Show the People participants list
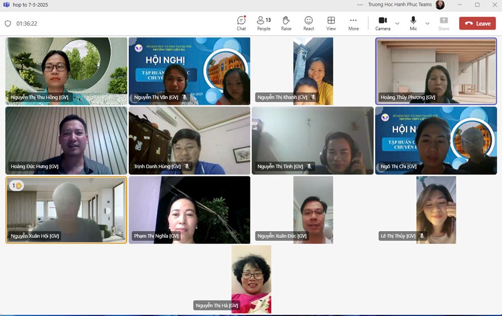The image size is (502, 316). [264, 23]
